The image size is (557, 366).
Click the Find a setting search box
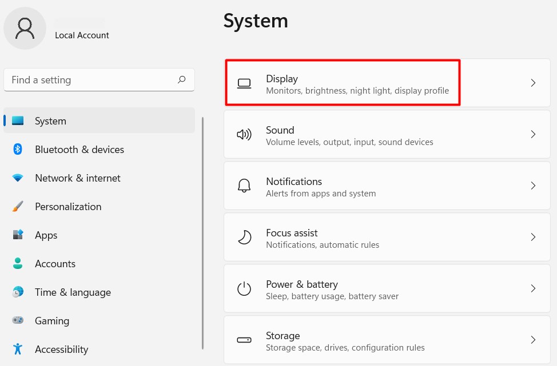click(91, 80)
